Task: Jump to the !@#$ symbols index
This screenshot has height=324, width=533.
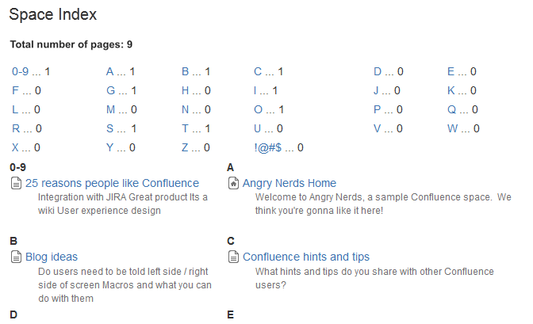Action: pos(268,147)
